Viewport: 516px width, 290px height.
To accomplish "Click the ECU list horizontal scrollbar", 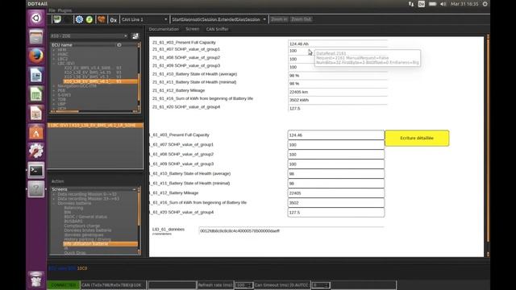I will pyautogui.click(x=94, y=111).
